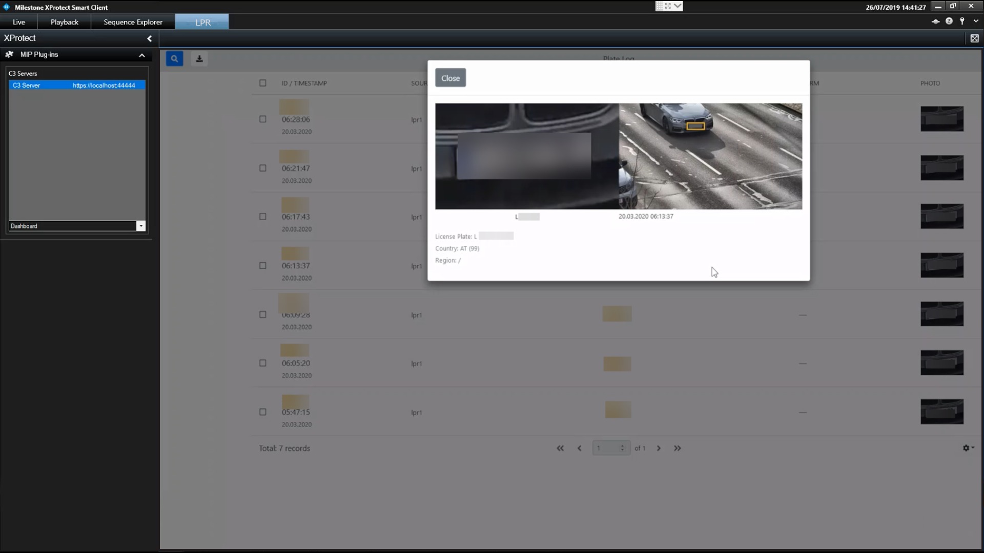The height and width of the screenshot is (553, 984).
Task: Click the '20.03.2020 06:13:37' caption in dialog
Action: [x=646, y=217]
